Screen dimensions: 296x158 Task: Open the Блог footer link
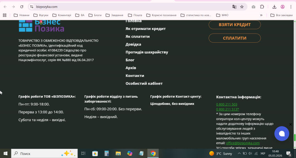click(x=130, y=60)
